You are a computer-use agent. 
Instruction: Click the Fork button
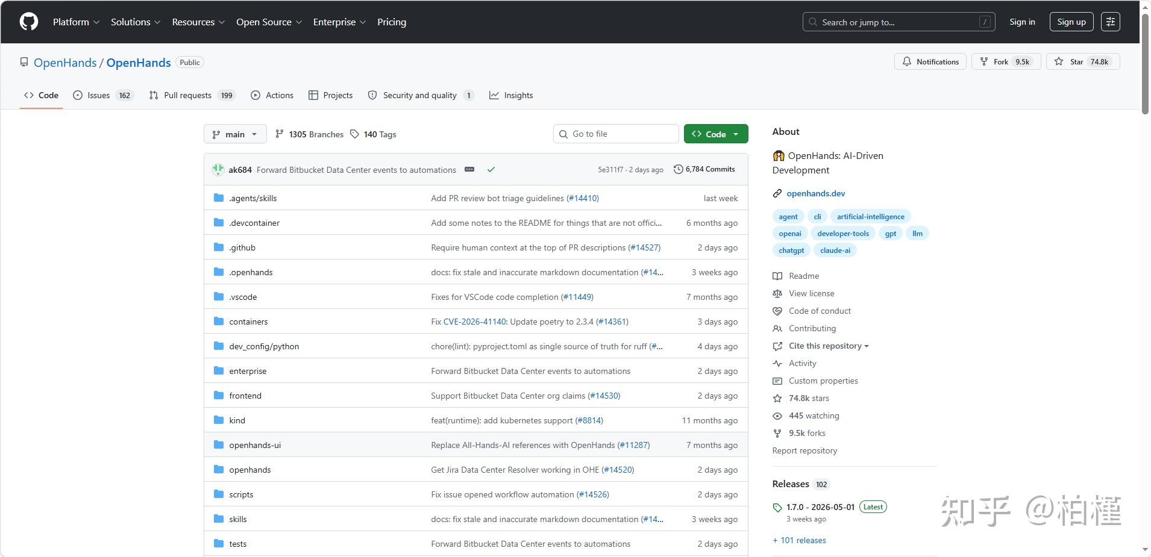pyautogui.click(x=1006, y=62)
